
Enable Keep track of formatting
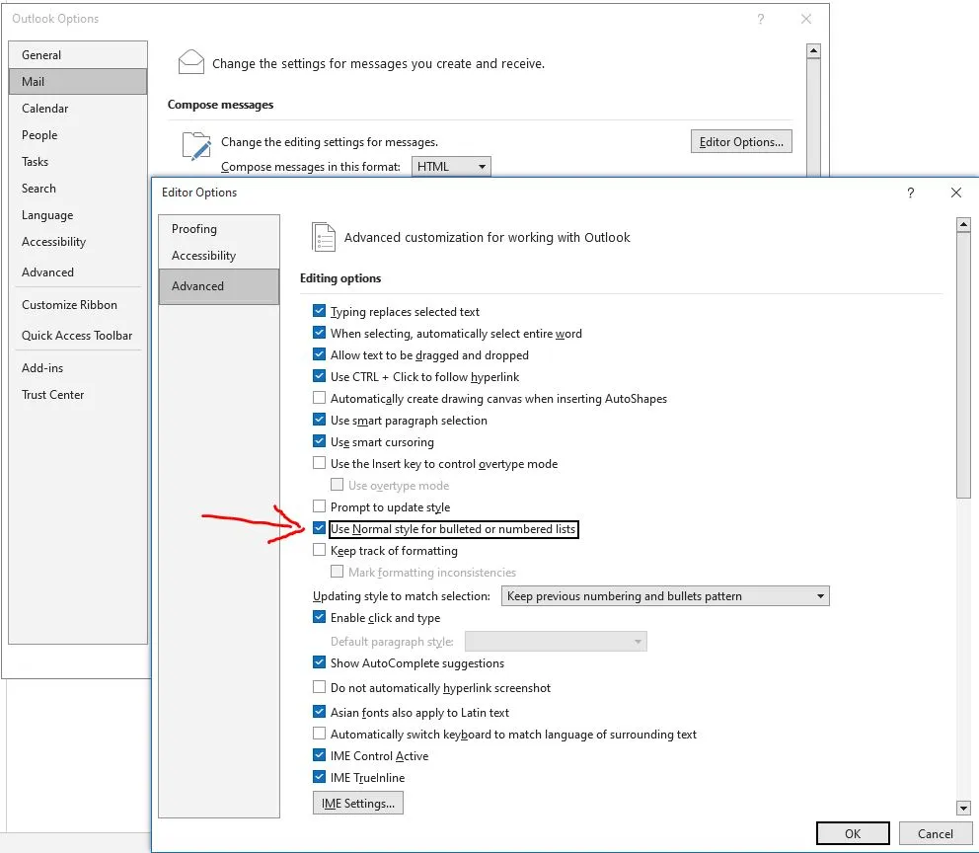point(320,550)
